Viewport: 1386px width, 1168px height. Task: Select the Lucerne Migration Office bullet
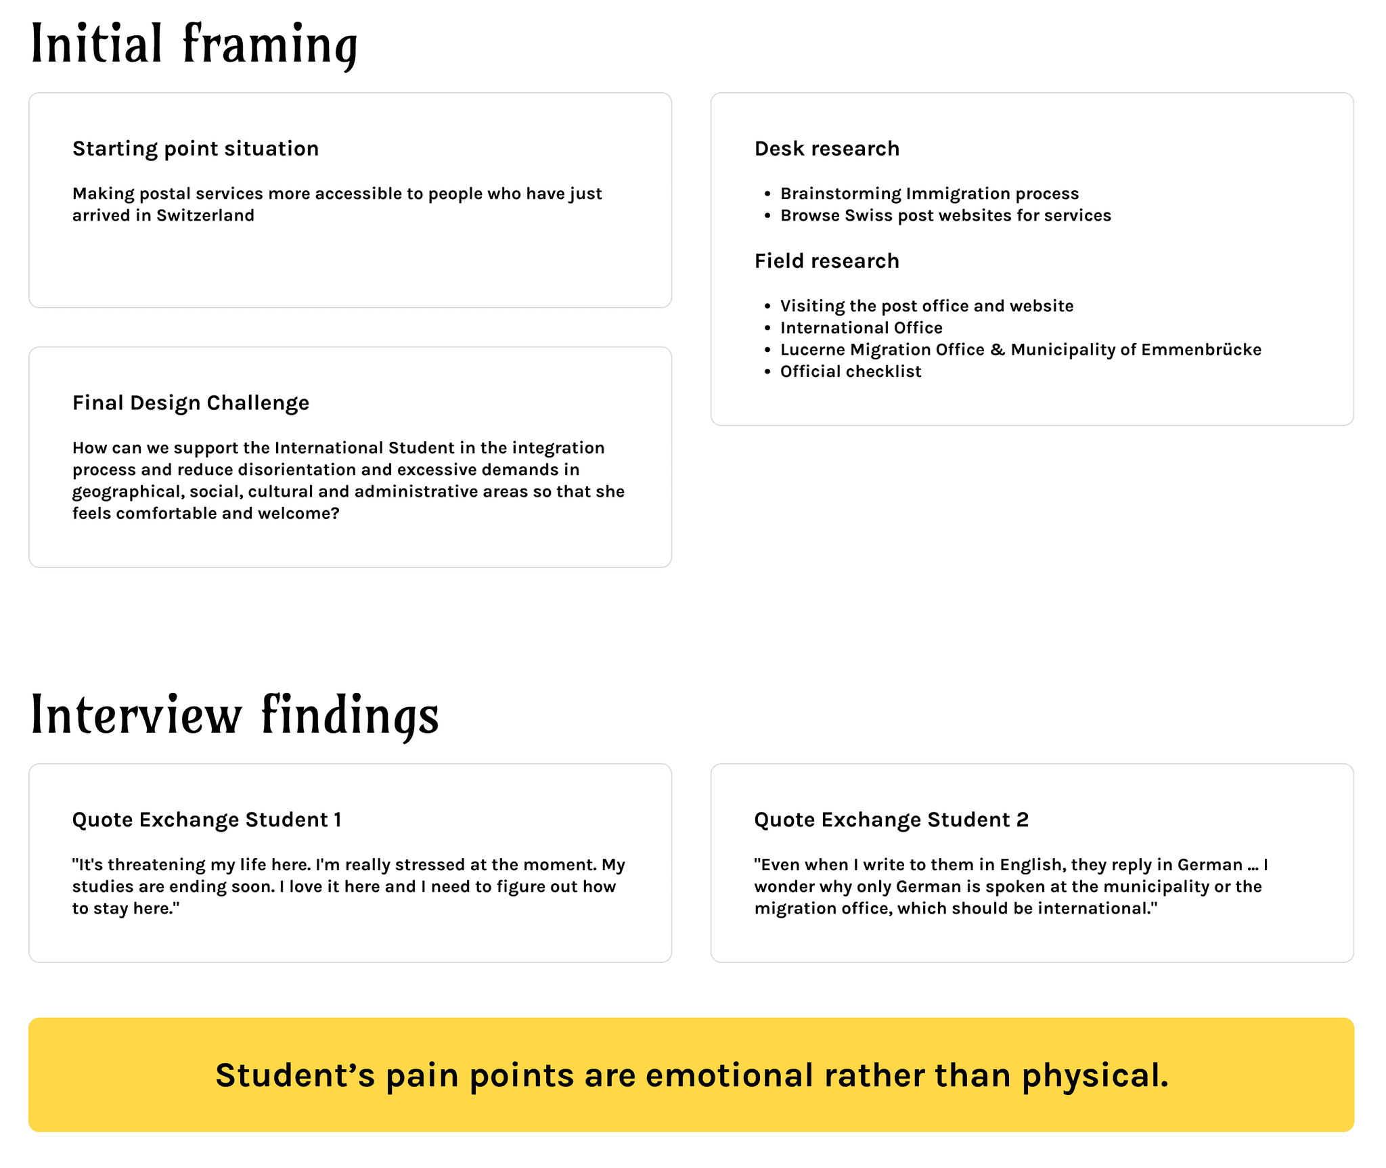click(1021, 349)
